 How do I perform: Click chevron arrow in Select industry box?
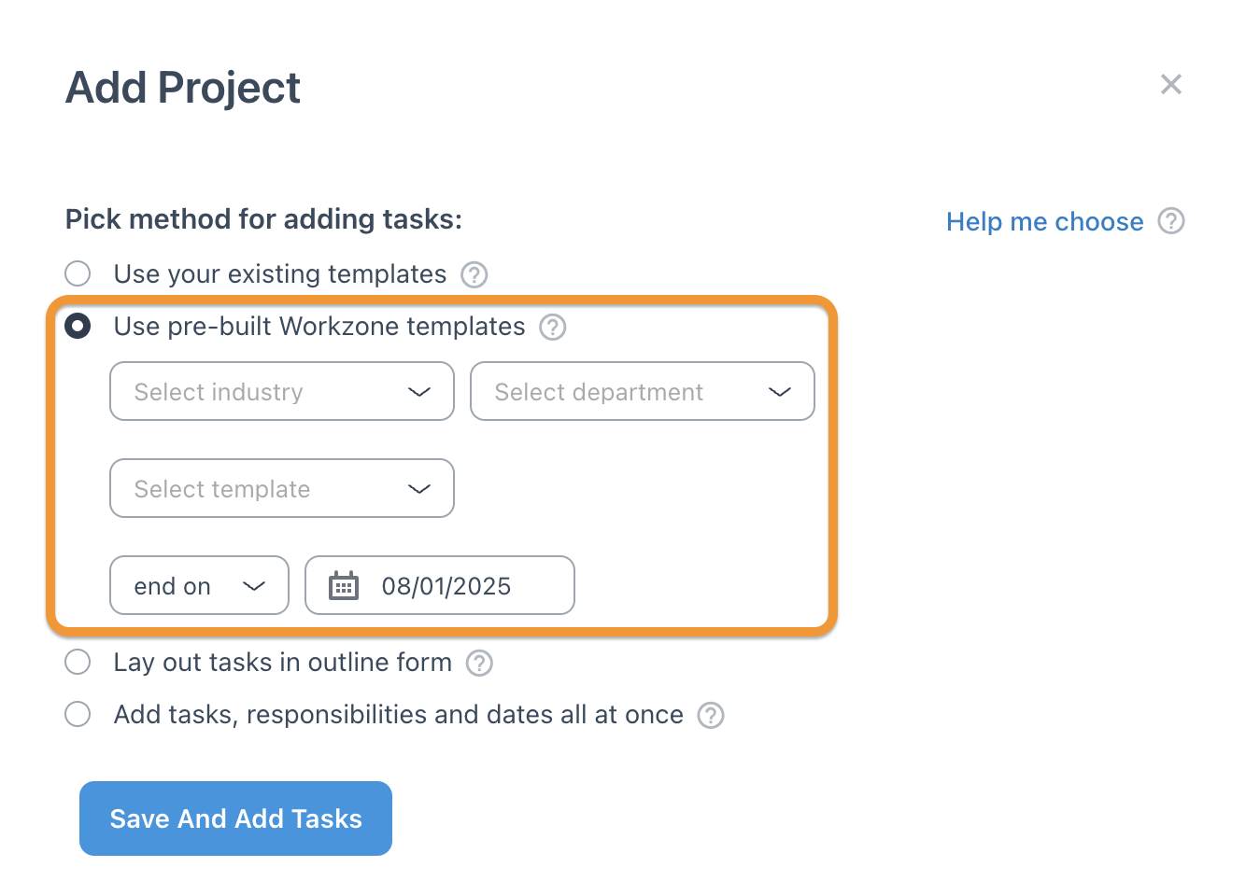tap(419, 392)
